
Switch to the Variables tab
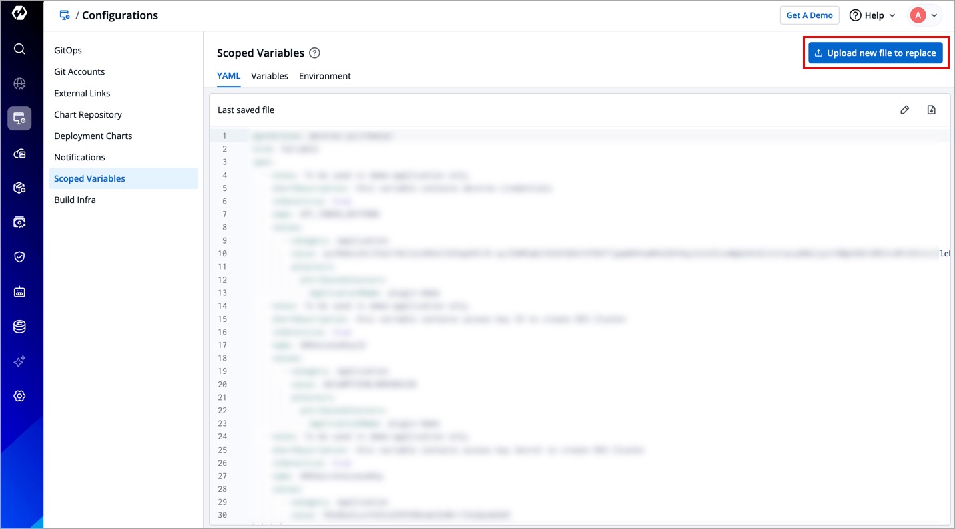269,76
